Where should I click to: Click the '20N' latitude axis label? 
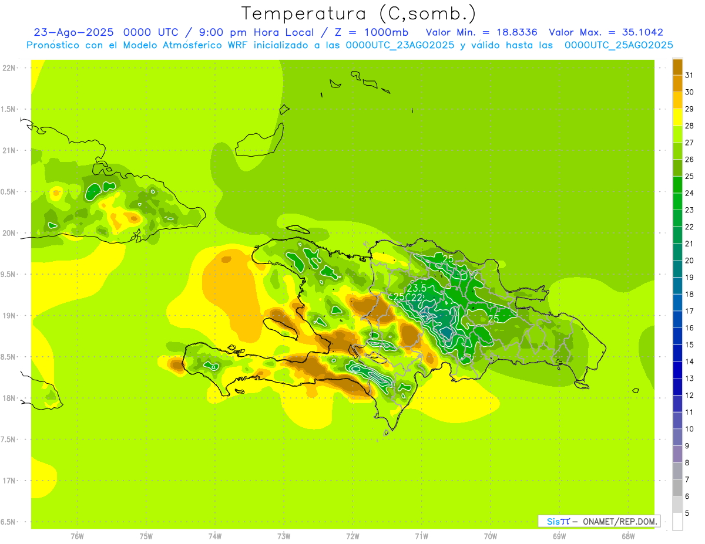pos(9,233)
